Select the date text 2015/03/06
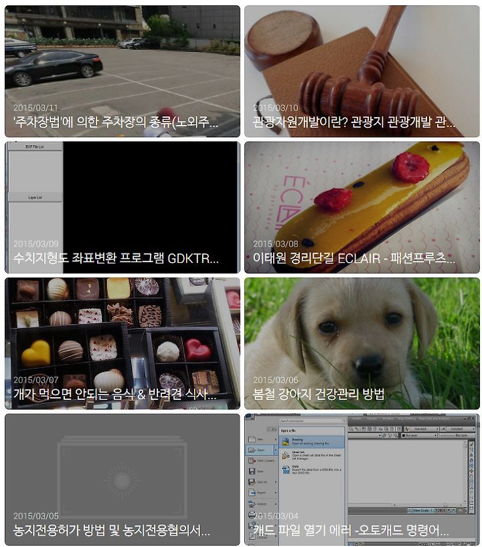 click(x=276, y=380)
